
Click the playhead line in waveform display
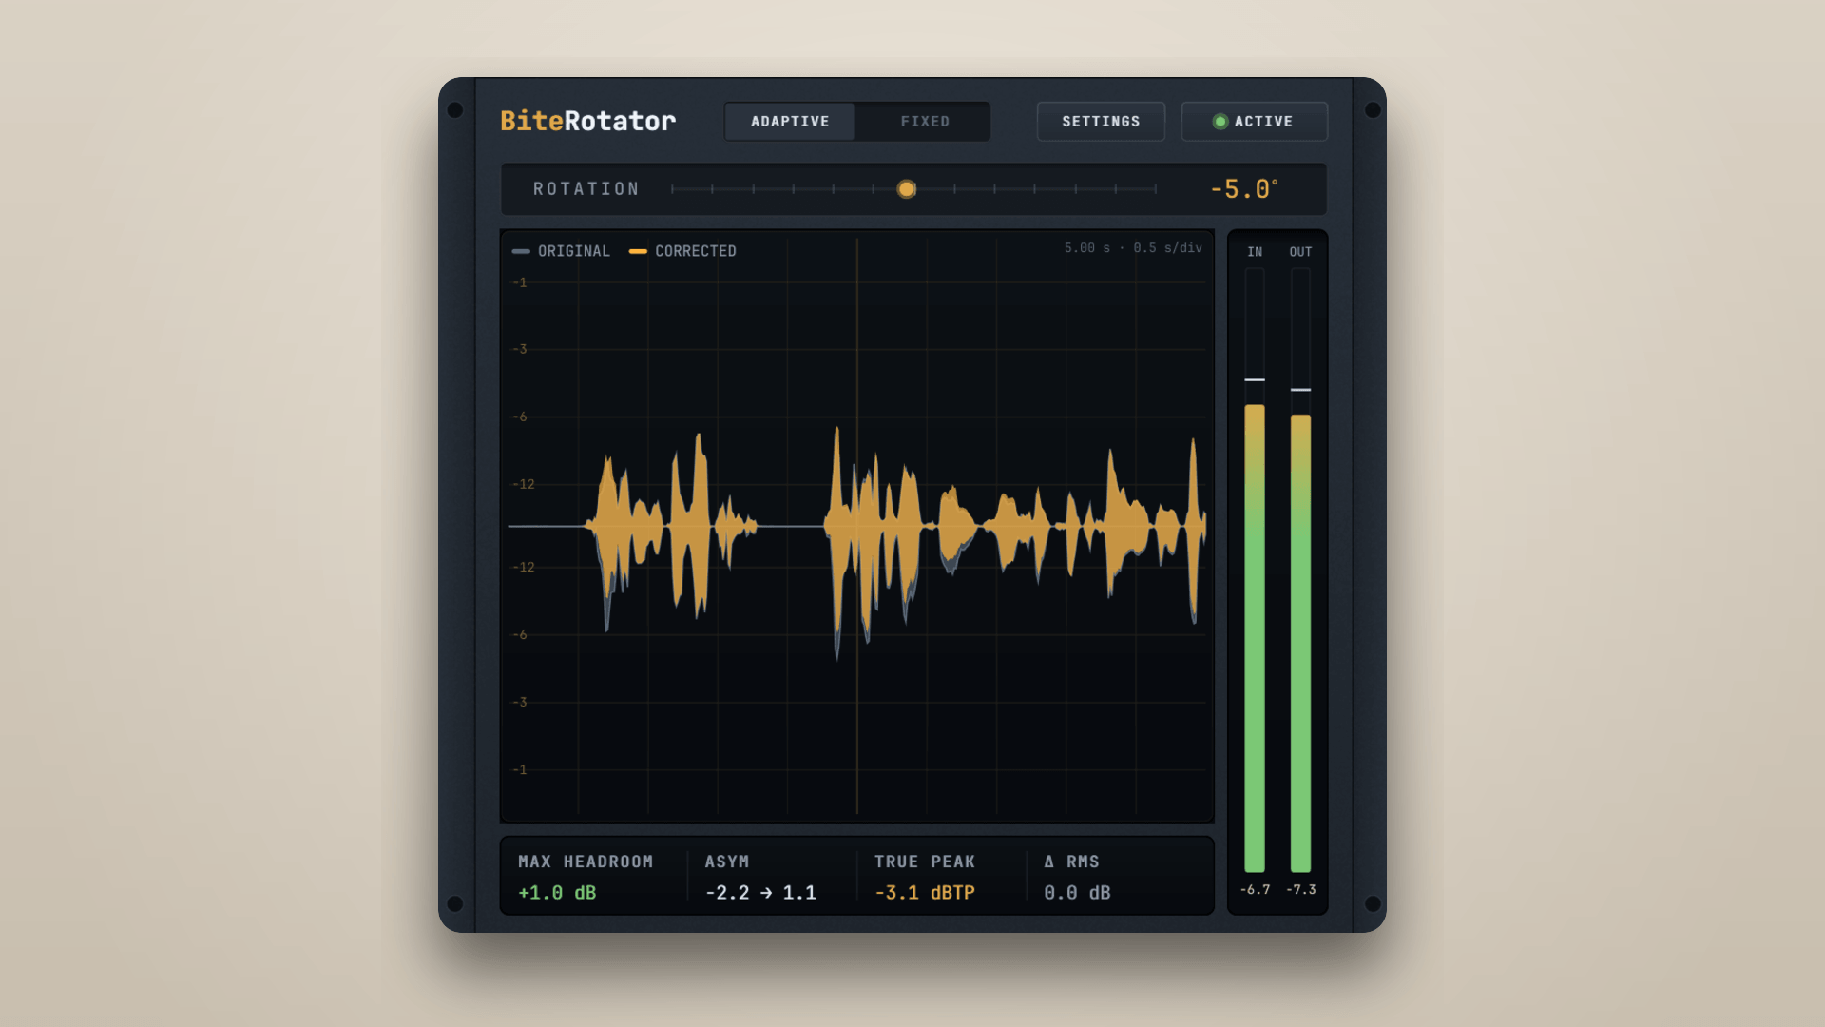(x=857, y=526)
